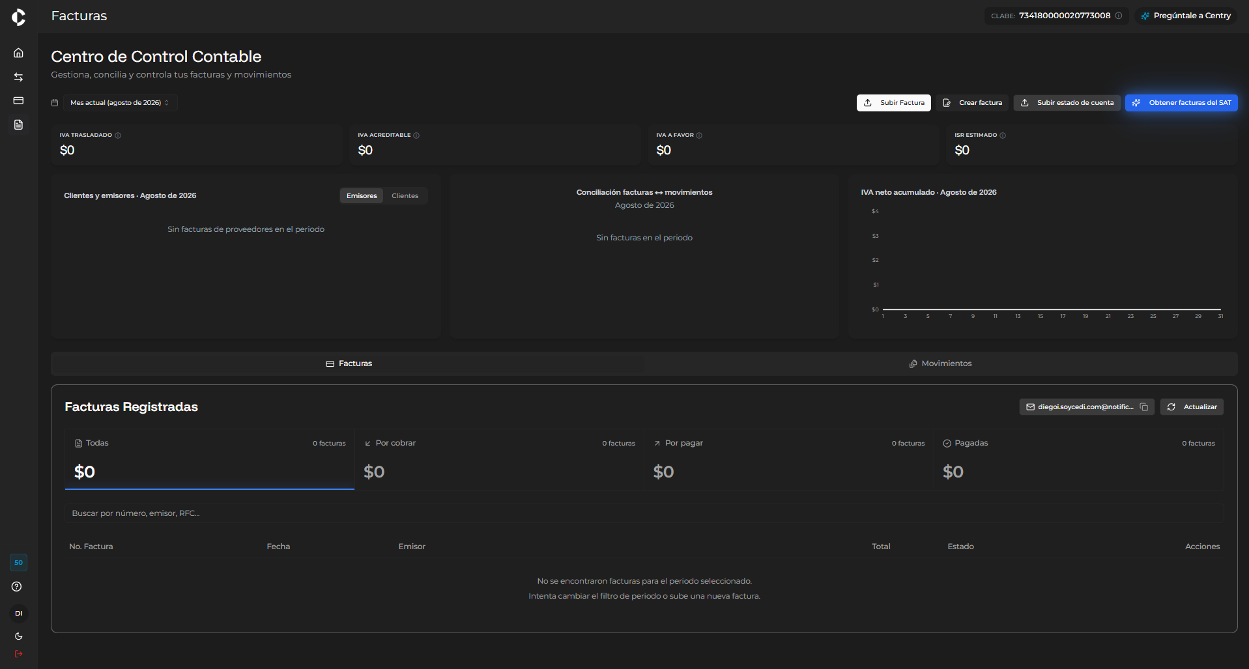Screen dimensions: 1249x669
Task: Copy the notification email address icon
Action: (1144, 407)
